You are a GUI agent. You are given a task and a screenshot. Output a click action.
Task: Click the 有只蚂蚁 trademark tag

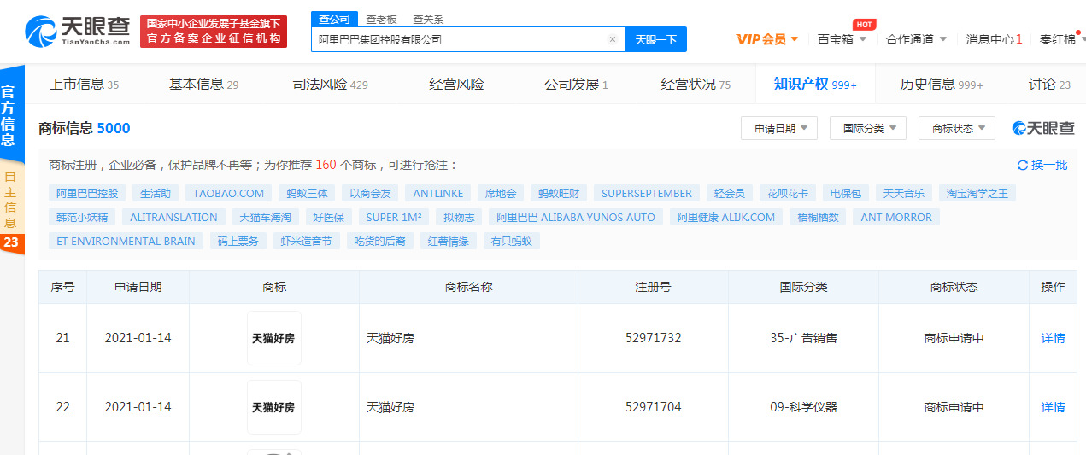512,241
